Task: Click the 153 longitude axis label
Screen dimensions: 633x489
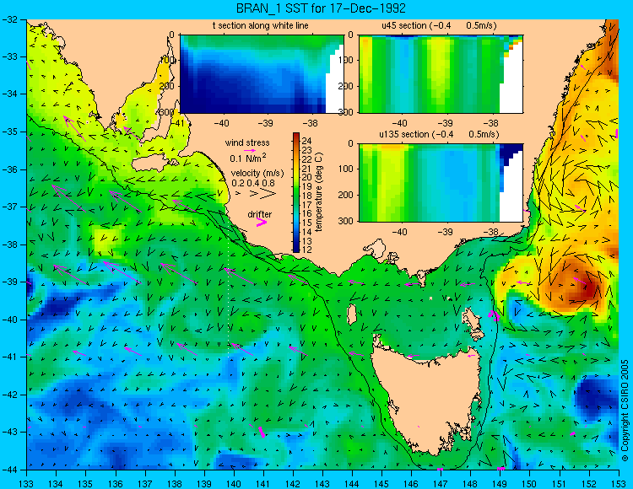Action: click(x=619, y=483)
